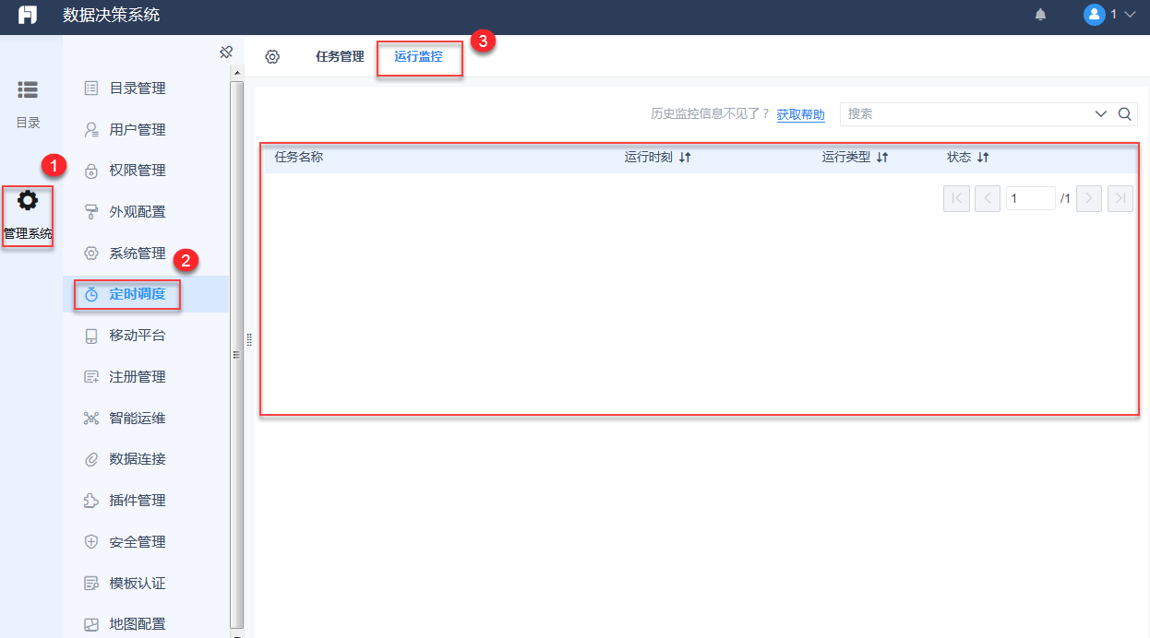Sort by 运行时刻 column
Screen dimensions: 1150x638
tap(685, 158)
